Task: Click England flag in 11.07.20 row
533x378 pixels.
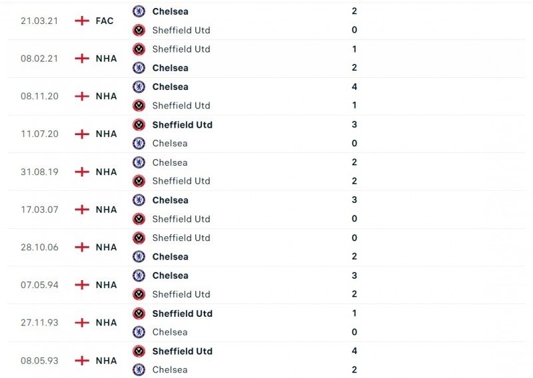Action: click(x=82, y=134)
